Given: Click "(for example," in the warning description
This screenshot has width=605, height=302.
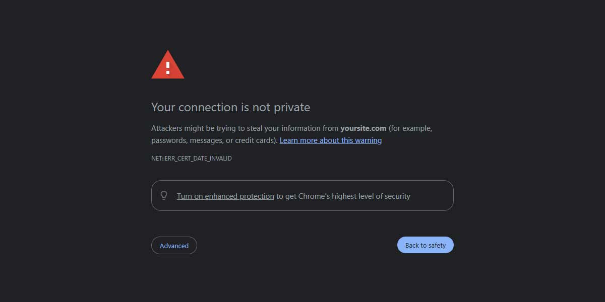Looking at the screenshot, I should coord(410,128).
